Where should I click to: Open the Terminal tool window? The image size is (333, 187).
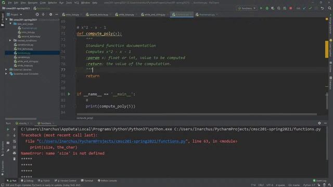click(87, 181)
